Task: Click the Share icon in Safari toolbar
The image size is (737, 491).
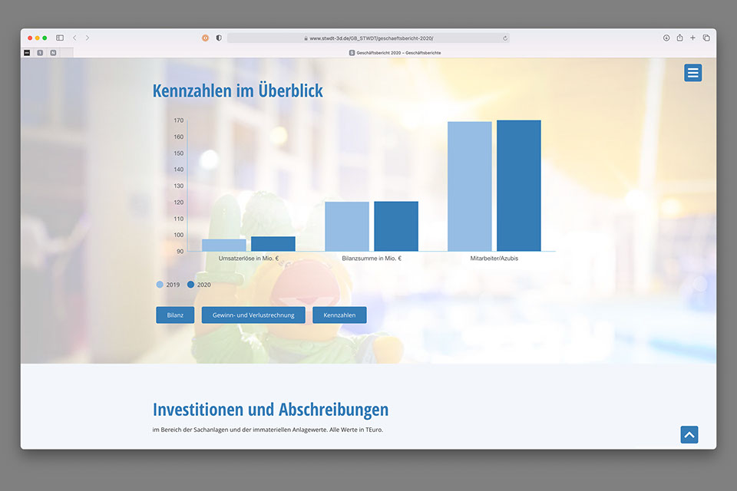Action: pos(679,38)
